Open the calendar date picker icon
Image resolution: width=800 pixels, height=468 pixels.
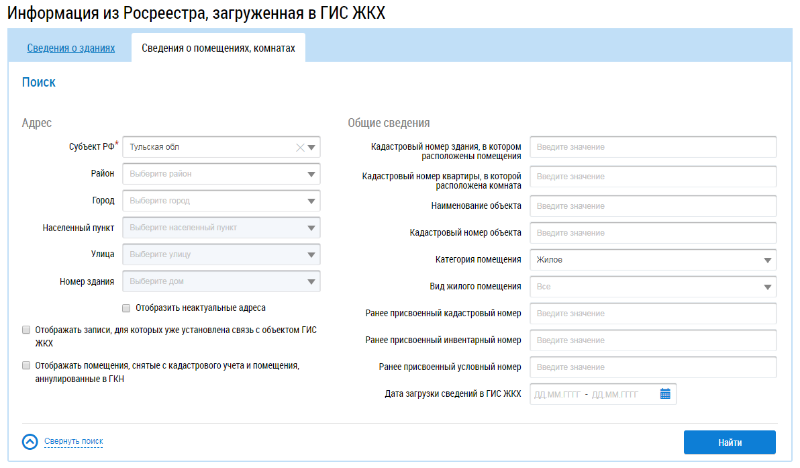pos(665,394)
